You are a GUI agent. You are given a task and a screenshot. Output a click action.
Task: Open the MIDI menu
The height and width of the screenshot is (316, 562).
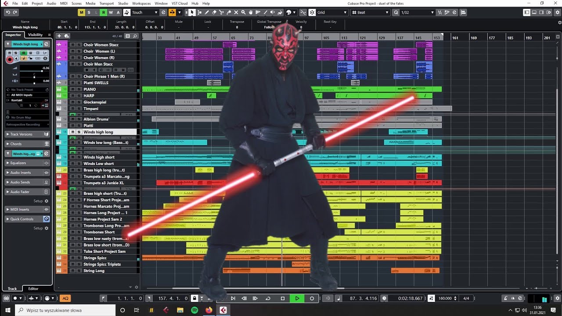tap(64, 3)
